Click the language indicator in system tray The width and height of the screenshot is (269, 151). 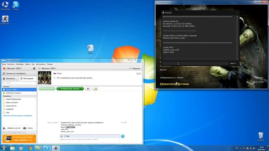point(237,148)
